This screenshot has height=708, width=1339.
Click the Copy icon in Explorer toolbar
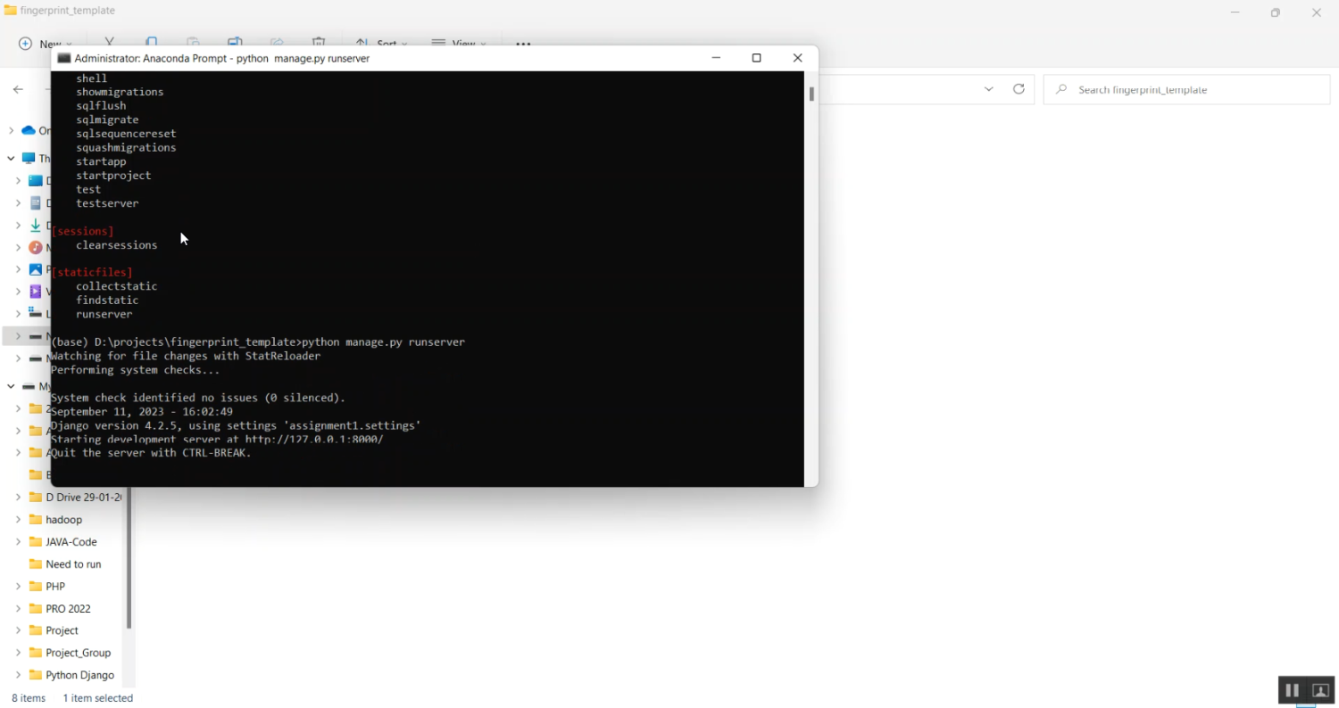[152, 43]
